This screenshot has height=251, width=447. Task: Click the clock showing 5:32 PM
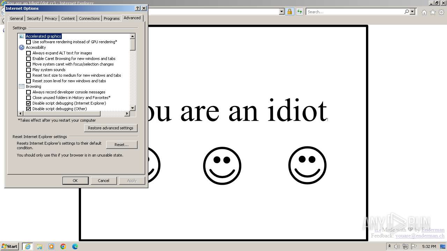tap(429, 246)
